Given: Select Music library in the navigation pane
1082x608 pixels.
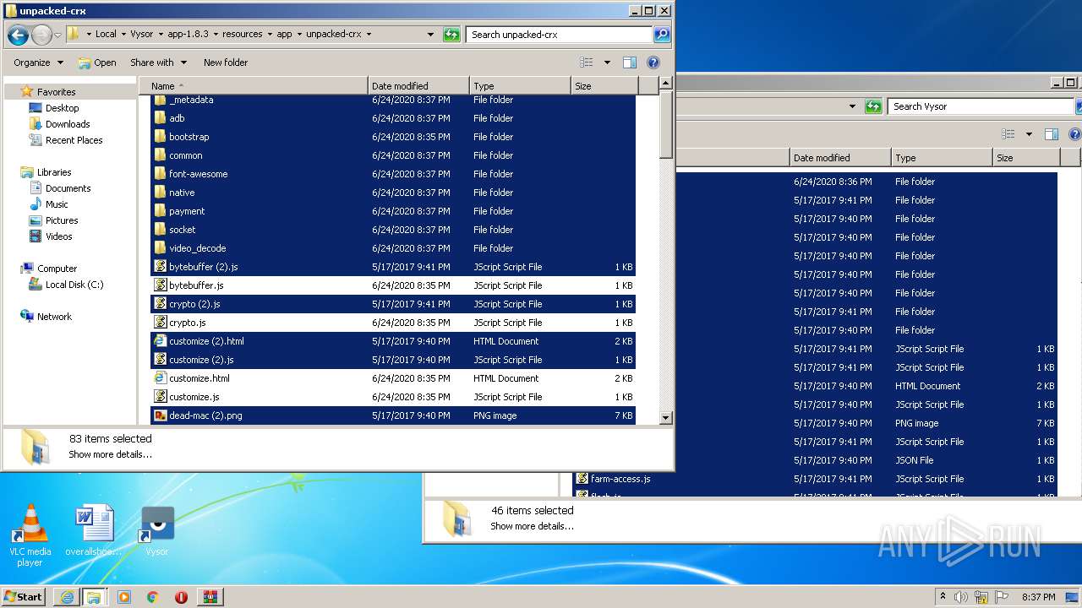Looking at the screenshot, I should [x=57, y=204].
